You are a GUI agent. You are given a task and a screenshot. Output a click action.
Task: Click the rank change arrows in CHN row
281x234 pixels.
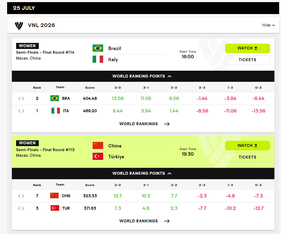(x=21, y=196)
